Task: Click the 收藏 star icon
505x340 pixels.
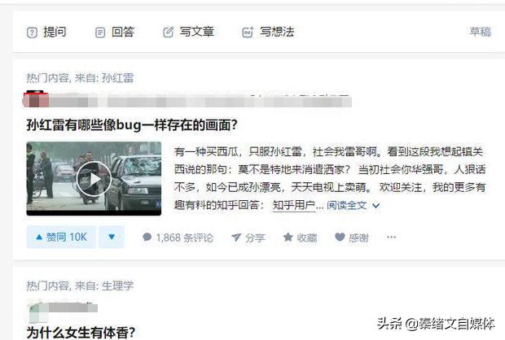Action: click(x=288, y=237)
